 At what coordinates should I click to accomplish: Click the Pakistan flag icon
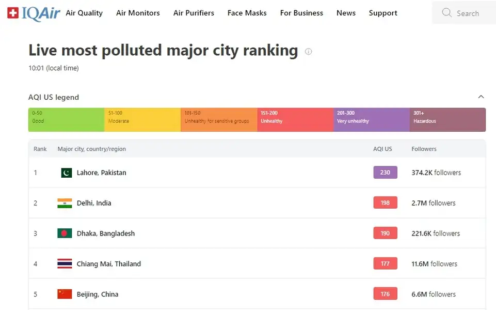[x=66, y=173]
